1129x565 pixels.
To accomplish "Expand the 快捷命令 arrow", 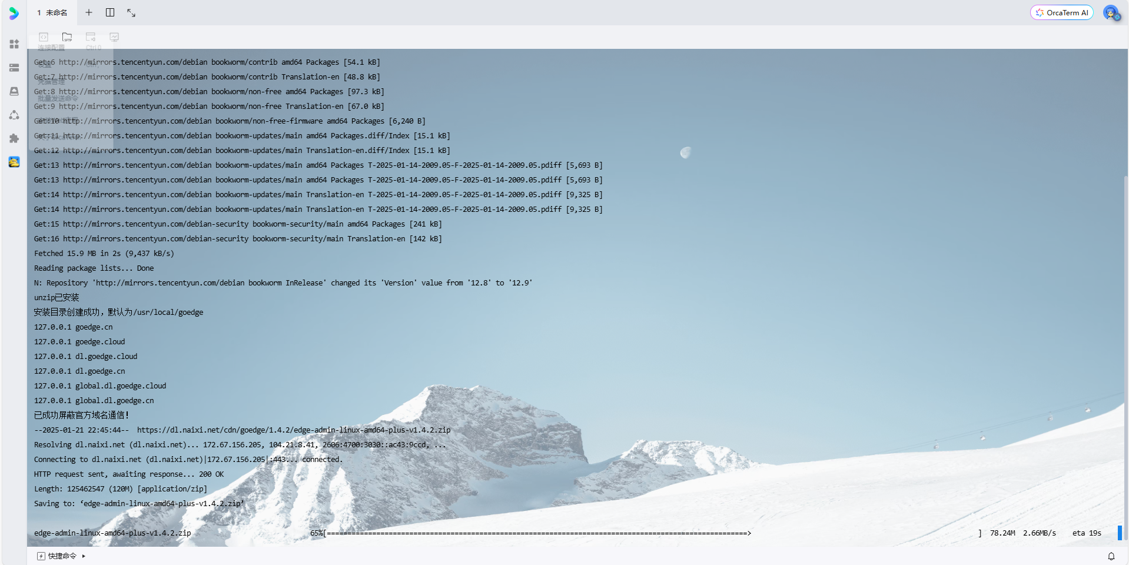I will [x=84, y=556].
